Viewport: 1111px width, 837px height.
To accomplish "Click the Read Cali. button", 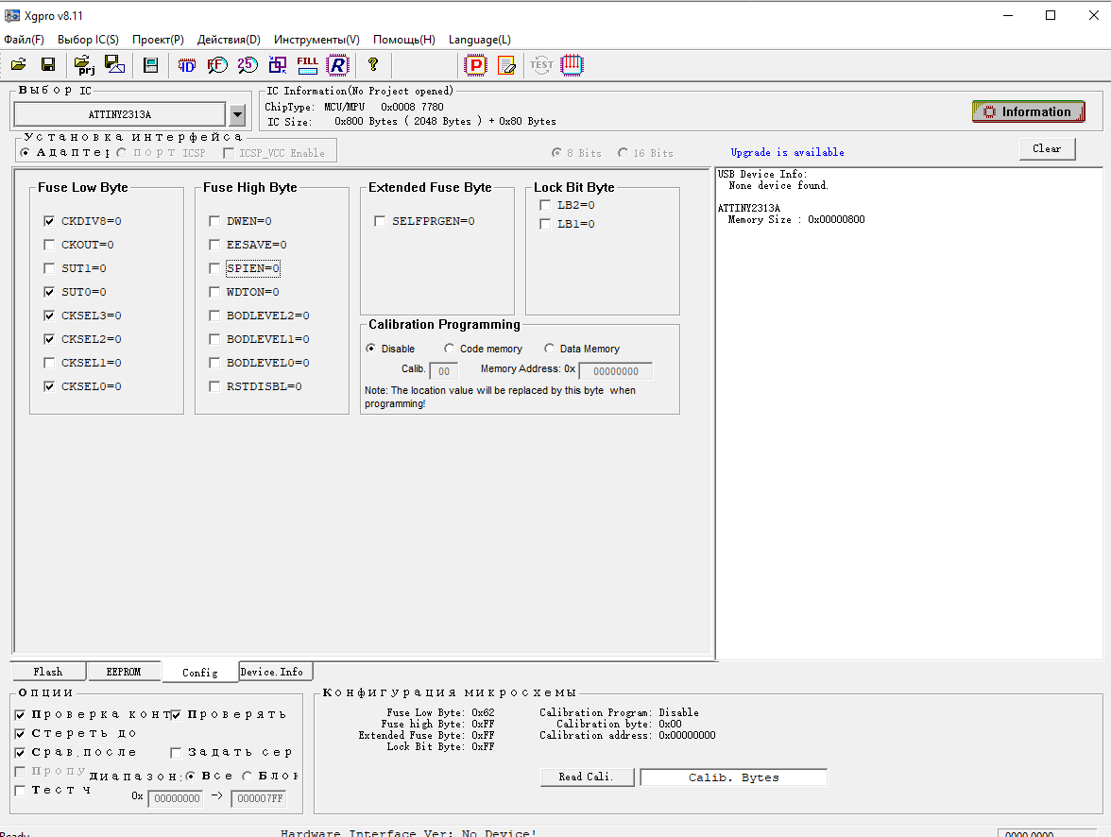I will (x=586, y=777).
